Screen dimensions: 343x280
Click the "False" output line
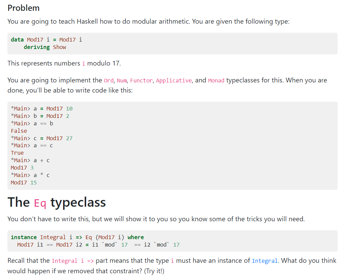19,131
